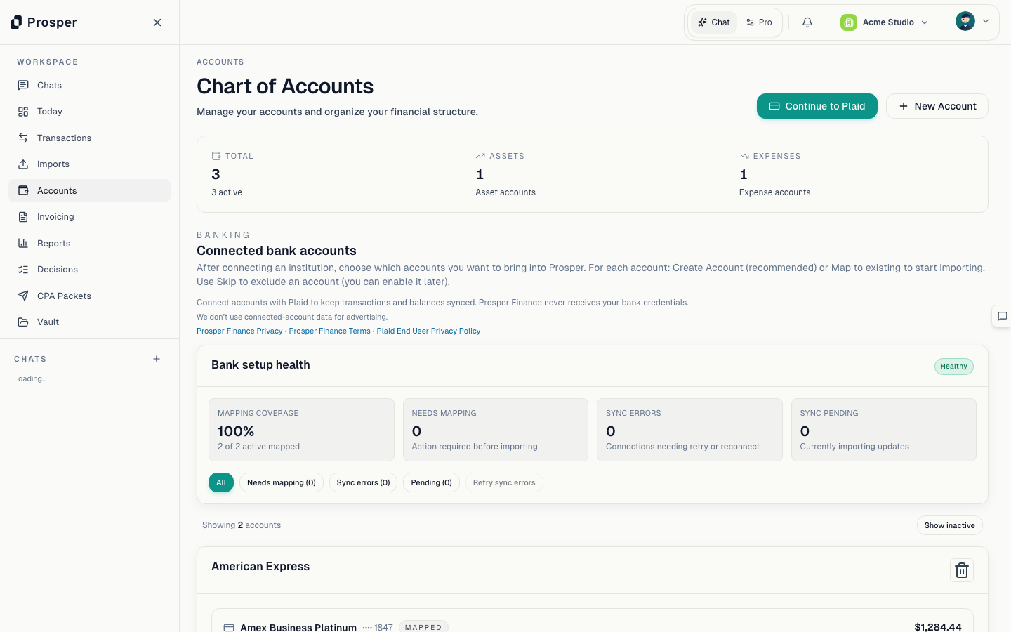Open Prosper Finance Privacy link
This screenshot has height=632, width=1011.
pos(239,331)
